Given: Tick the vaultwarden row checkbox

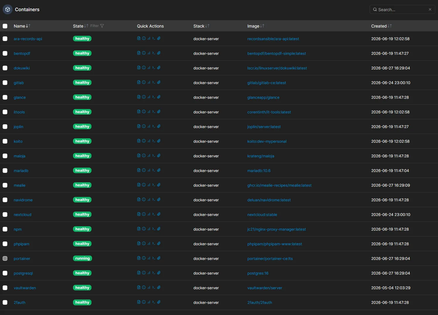Looking at the screenshot, I should tap(5, 288).
